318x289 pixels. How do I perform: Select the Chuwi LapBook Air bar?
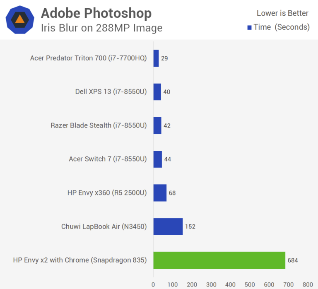[x=168, y=226]
